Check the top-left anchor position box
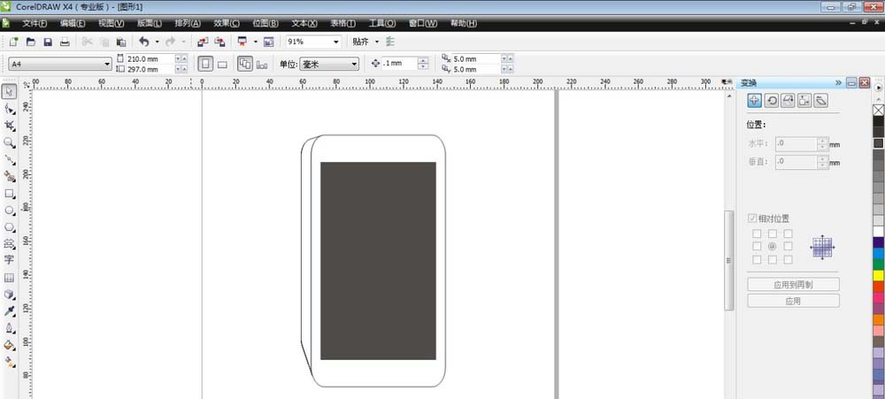 pos(757,234)
